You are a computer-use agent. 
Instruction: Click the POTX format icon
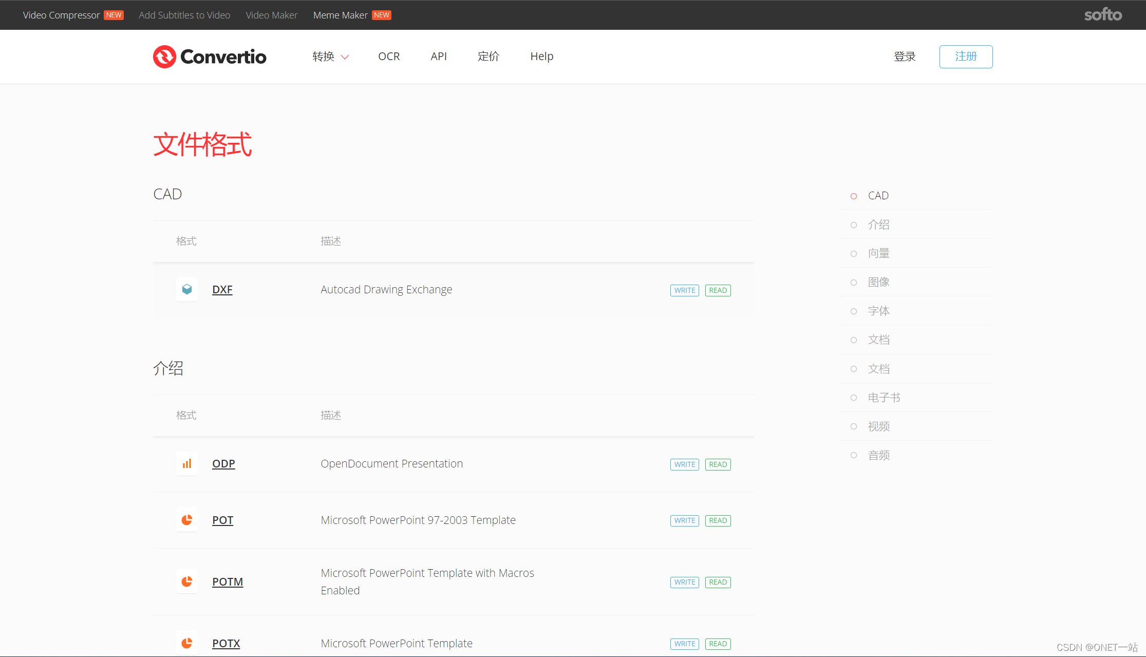[186, 643]
